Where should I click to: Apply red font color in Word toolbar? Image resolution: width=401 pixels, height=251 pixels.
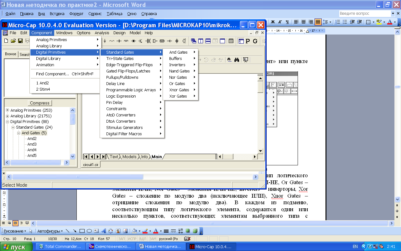[390, 22]
